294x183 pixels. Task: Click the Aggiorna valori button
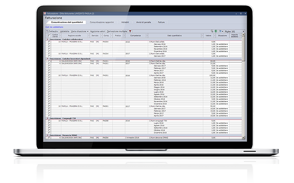click(x=98, y=31)
